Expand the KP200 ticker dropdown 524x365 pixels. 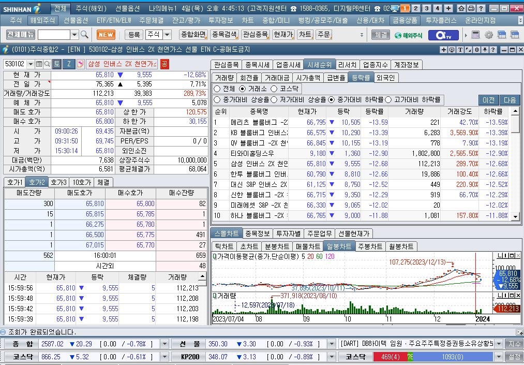click(x=332, y=357)
